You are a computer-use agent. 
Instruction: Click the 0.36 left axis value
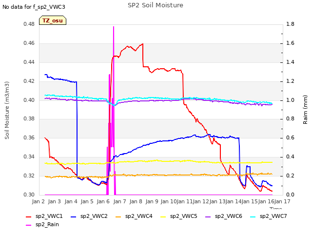point(29,137)
